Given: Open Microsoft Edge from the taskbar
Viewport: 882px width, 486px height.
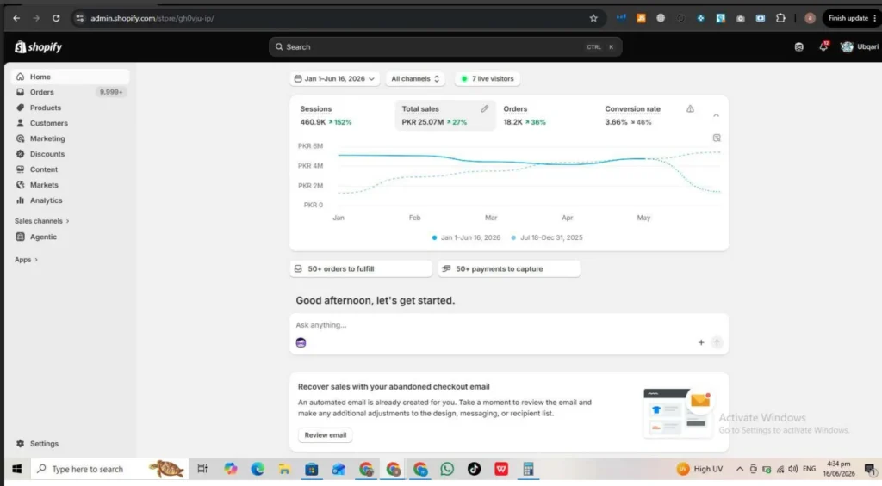Looking at the screenshot, I should tap(258, 469).
